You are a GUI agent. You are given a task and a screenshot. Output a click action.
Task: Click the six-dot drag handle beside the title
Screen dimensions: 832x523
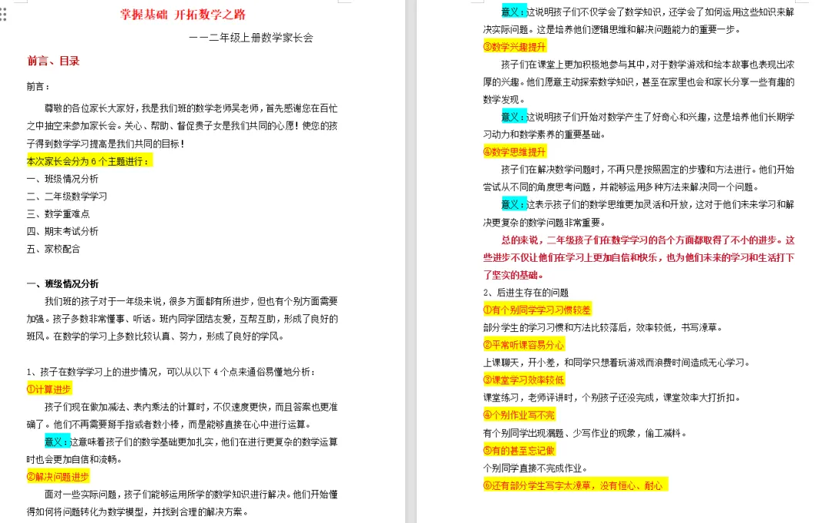[x=4, y=15]
